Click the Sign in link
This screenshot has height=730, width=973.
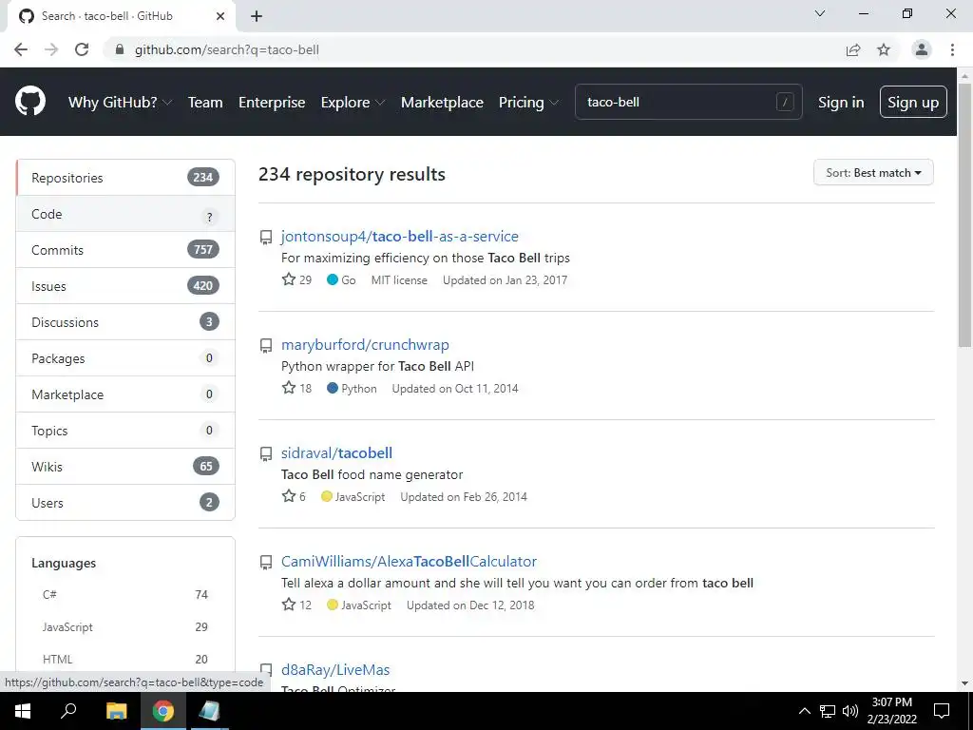click(x=841, y=102)
